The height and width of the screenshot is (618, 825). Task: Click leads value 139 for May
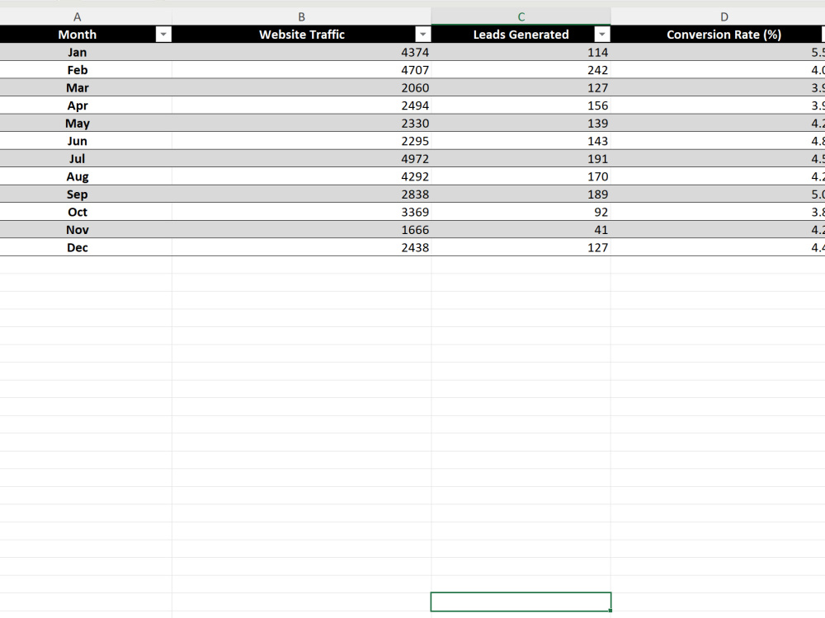coord(521,124)
